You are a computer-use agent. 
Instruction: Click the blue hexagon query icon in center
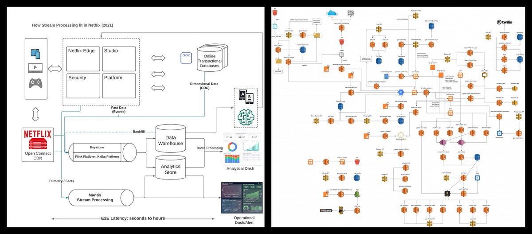click(401, 92)
